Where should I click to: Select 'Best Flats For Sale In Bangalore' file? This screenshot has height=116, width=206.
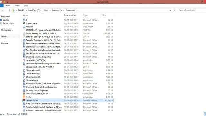pos(43,50)
